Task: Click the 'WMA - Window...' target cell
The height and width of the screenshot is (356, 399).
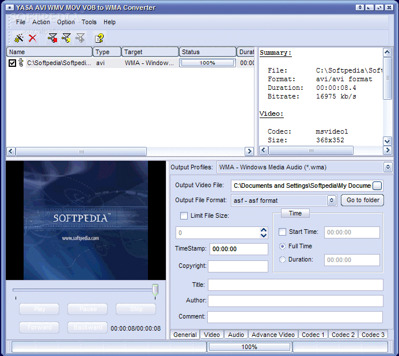Action: point(149,63)
